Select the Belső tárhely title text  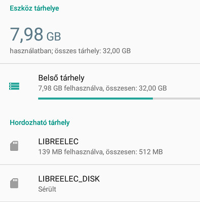(x=61, y=78)
